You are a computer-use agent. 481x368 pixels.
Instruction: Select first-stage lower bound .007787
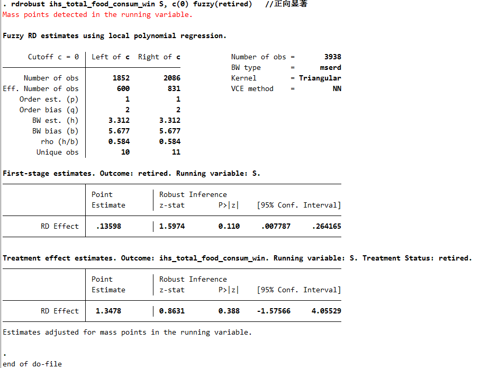pyautogui.click(x=276, y=227)
